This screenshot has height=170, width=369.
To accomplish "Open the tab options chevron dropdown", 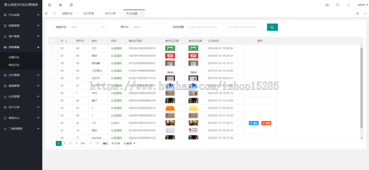I will (x=365, y=13).
